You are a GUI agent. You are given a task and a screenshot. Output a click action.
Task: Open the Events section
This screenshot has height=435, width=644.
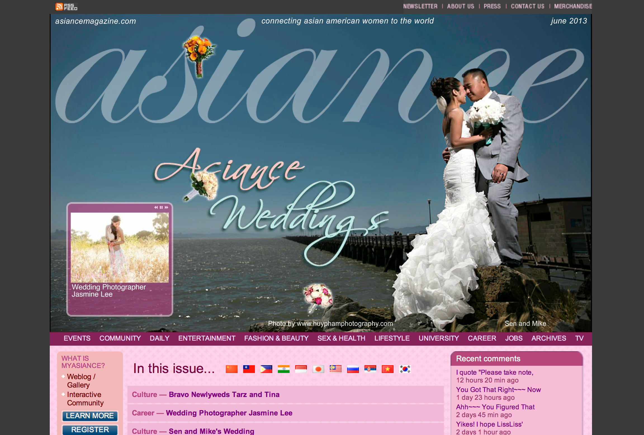[x=77, y=338]
